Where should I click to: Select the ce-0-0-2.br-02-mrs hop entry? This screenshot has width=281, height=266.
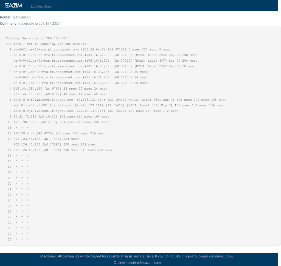coord(47,78)
